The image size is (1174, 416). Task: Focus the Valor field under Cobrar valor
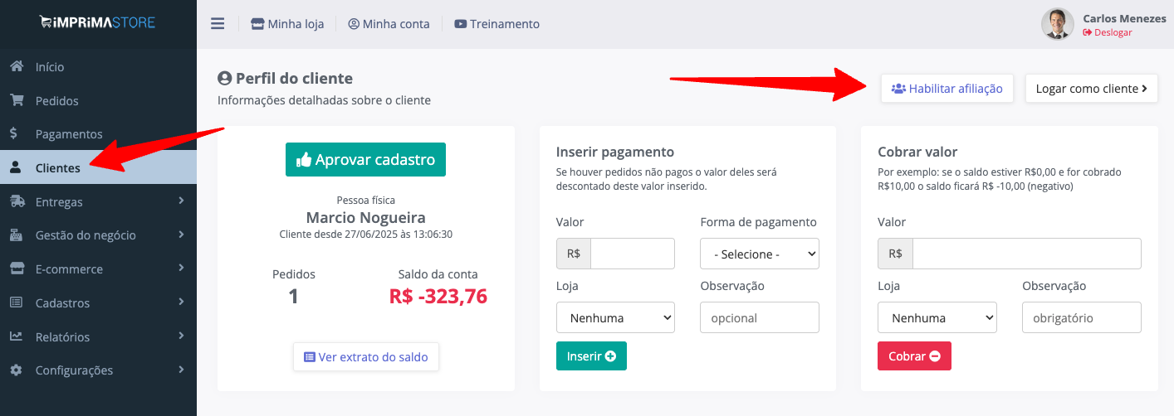tap(1026, 254)
